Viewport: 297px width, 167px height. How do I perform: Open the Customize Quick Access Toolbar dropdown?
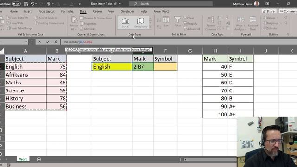(x=80, y=4)
